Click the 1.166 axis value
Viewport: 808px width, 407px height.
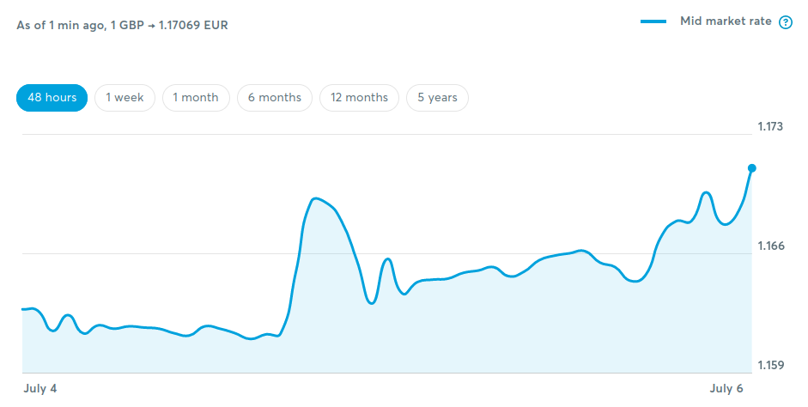[770, 246]
